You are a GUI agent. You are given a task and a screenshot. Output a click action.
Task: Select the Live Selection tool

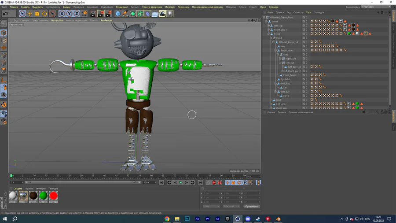[22, 14]
